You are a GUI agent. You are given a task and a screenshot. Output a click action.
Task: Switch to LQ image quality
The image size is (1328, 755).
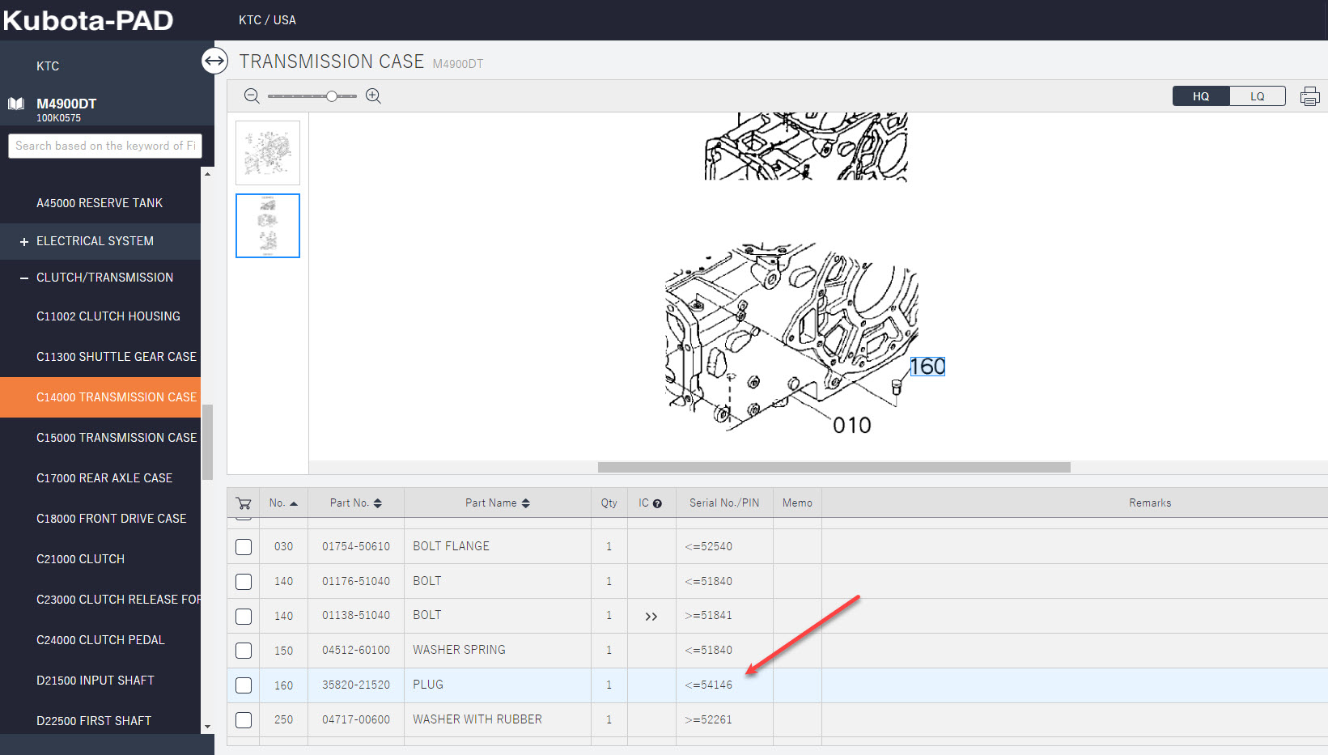[x=1257, y=96]
